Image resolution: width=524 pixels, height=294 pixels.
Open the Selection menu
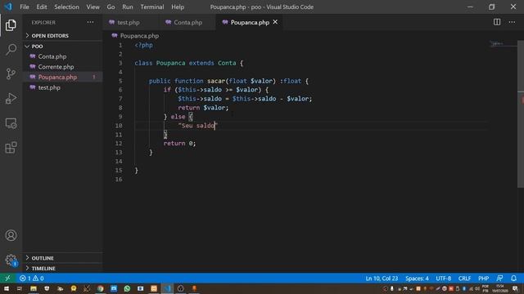point(66,7)
